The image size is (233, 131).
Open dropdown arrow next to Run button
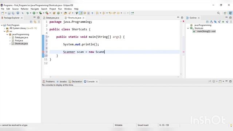(x=37, y=13)
